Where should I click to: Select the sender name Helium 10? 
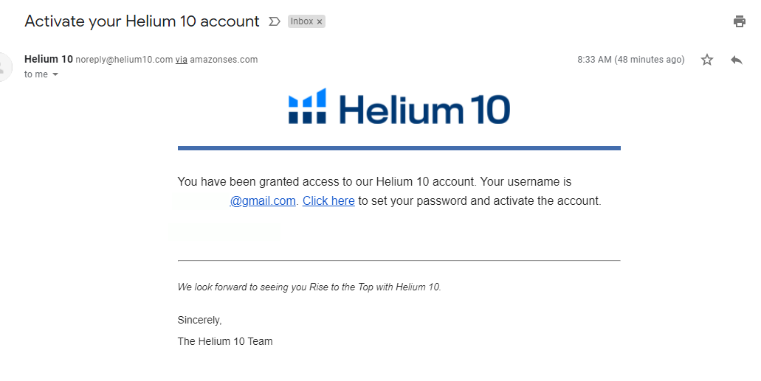coord(49,59)
